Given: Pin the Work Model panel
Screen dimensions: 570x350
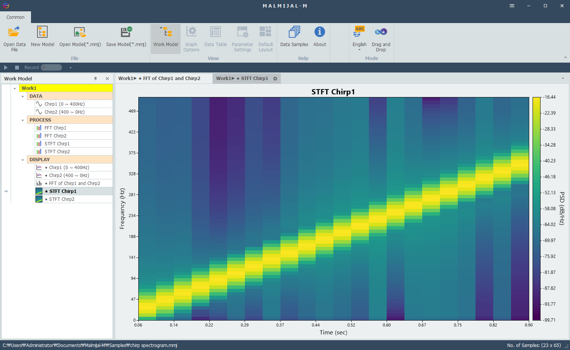Looking at the screenshot, I should coord(96,79).
